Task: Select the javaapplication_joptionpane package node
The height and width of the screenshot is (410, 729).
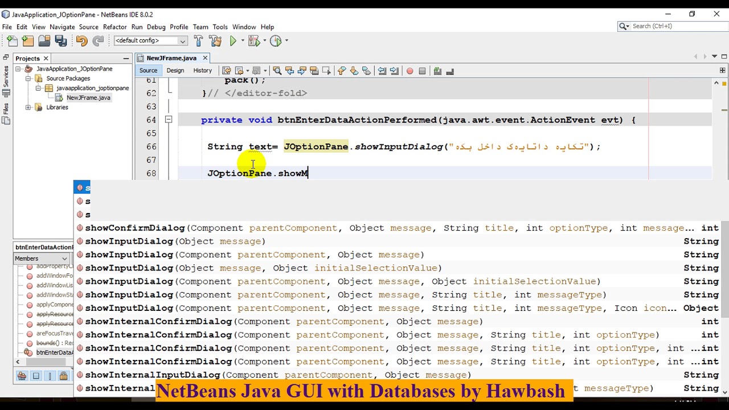Action: [92, 88]
